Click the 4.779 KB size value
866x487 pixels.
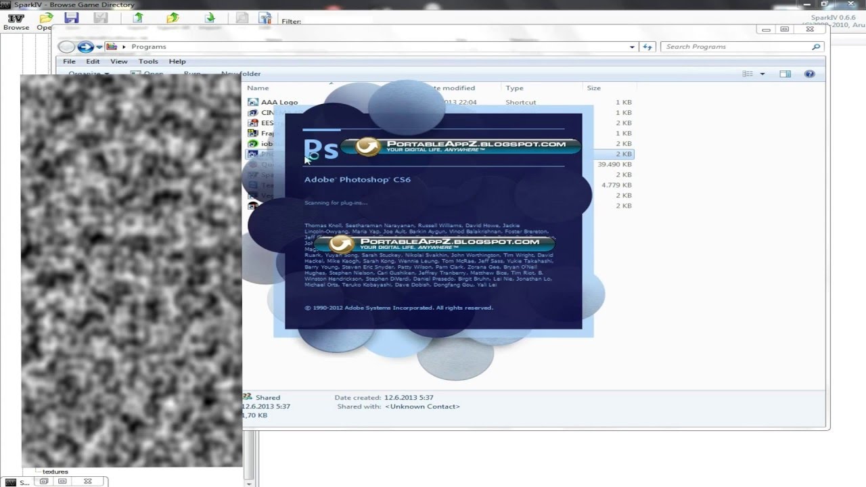pyautogui.click(x=616, y=185)
